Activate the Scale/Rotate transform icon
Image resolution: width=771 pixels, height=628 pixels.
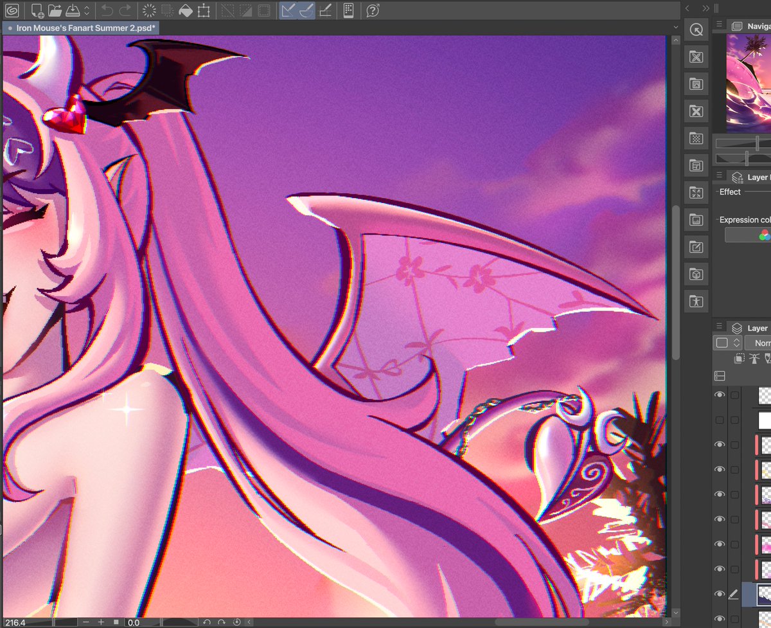click(204, 10)
